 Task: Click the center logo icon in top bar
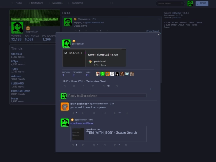(x=112, y=3)
